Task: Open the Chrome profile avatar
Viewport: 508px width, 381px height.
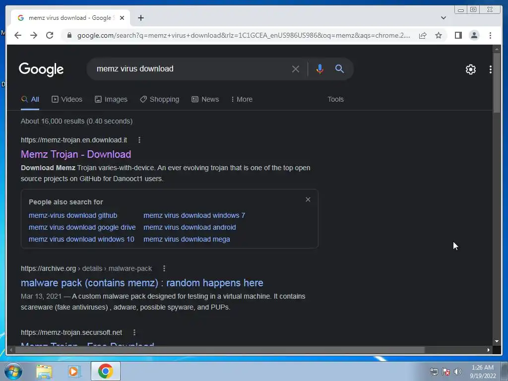Action: click(474, 35)
